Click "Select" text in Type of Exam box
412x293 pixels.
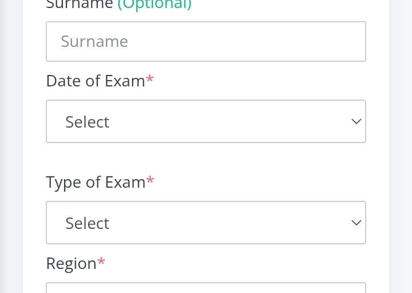tap(87, 223)
